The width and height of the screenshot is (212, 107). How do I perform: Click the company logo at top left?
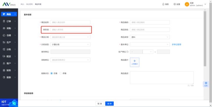click(x=9, y=4)
